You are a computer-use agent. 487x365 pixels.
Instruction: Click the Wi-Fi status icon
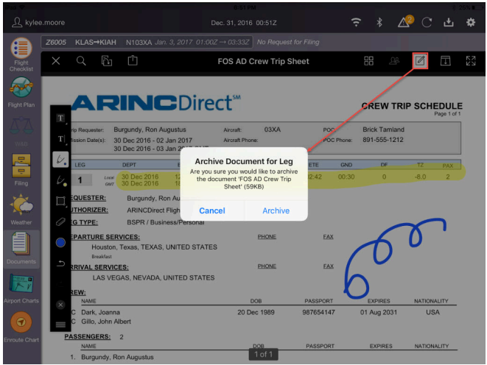pyautogui.click(x=356, y=22)
